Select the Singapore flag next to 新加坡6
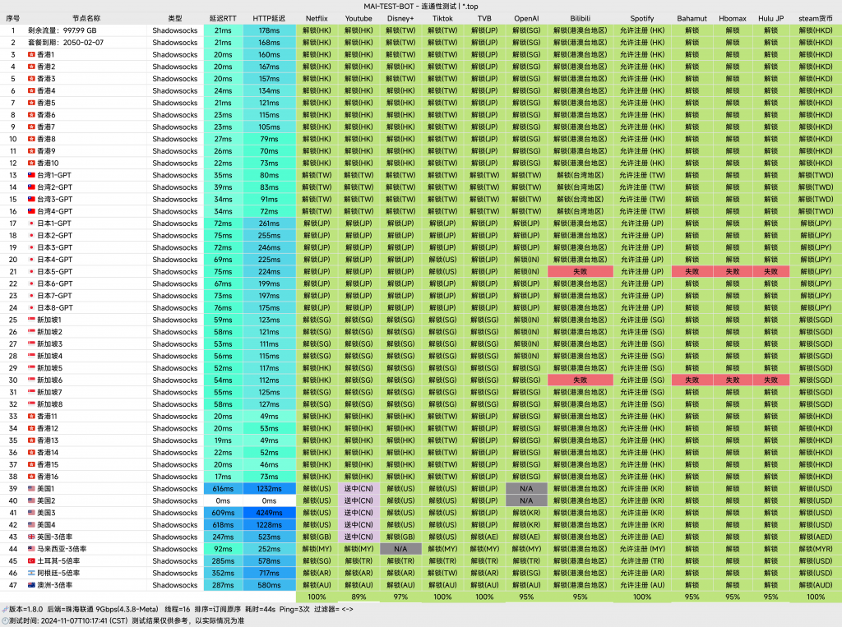 coord(31,380)
